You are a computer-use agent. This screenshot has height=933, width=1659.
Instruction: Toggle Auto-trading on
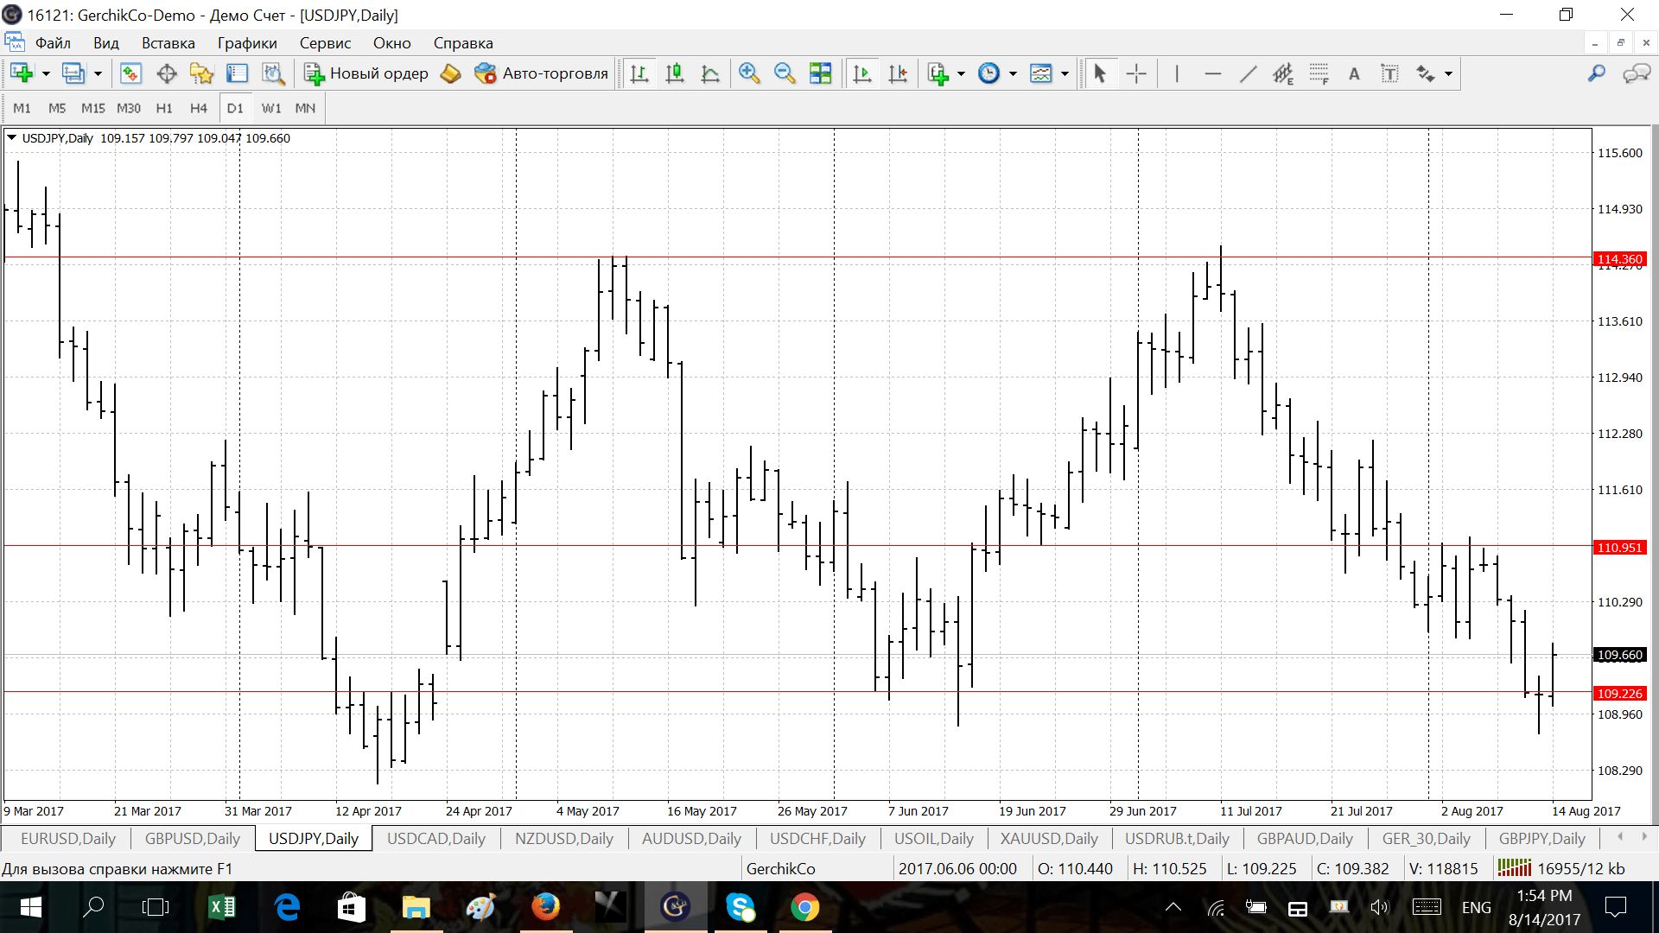tap(542, 73)
